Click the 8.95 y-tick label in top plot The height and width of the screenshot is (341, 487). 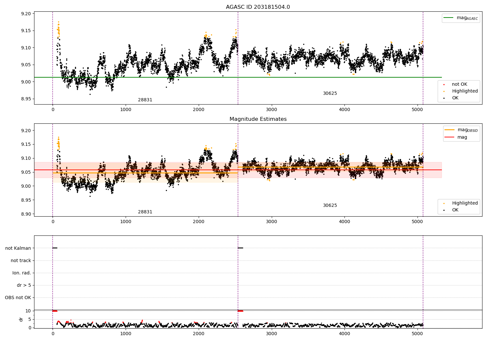coord(26,99)
